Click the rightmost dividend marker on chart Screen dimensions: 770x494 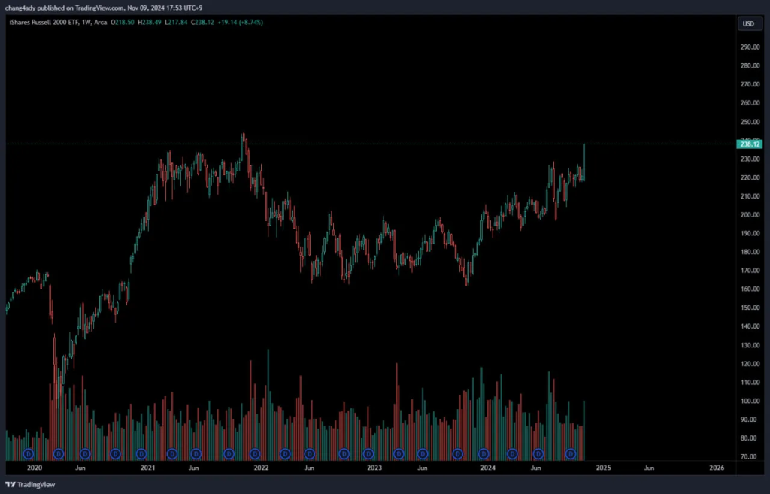pyautogui.click(x=571, y=454)
